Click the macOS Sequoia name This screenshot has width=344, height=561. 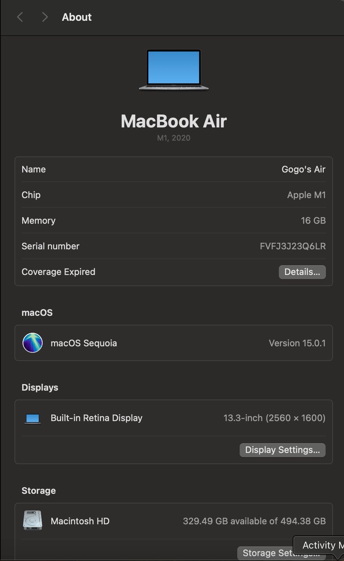pyautogui.click(x=84, y=343)
